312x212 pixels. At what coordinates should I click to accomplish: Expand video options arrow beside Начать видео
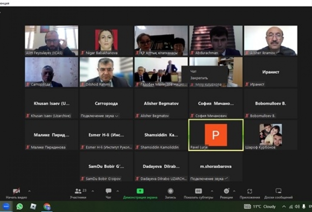[29, 191]
